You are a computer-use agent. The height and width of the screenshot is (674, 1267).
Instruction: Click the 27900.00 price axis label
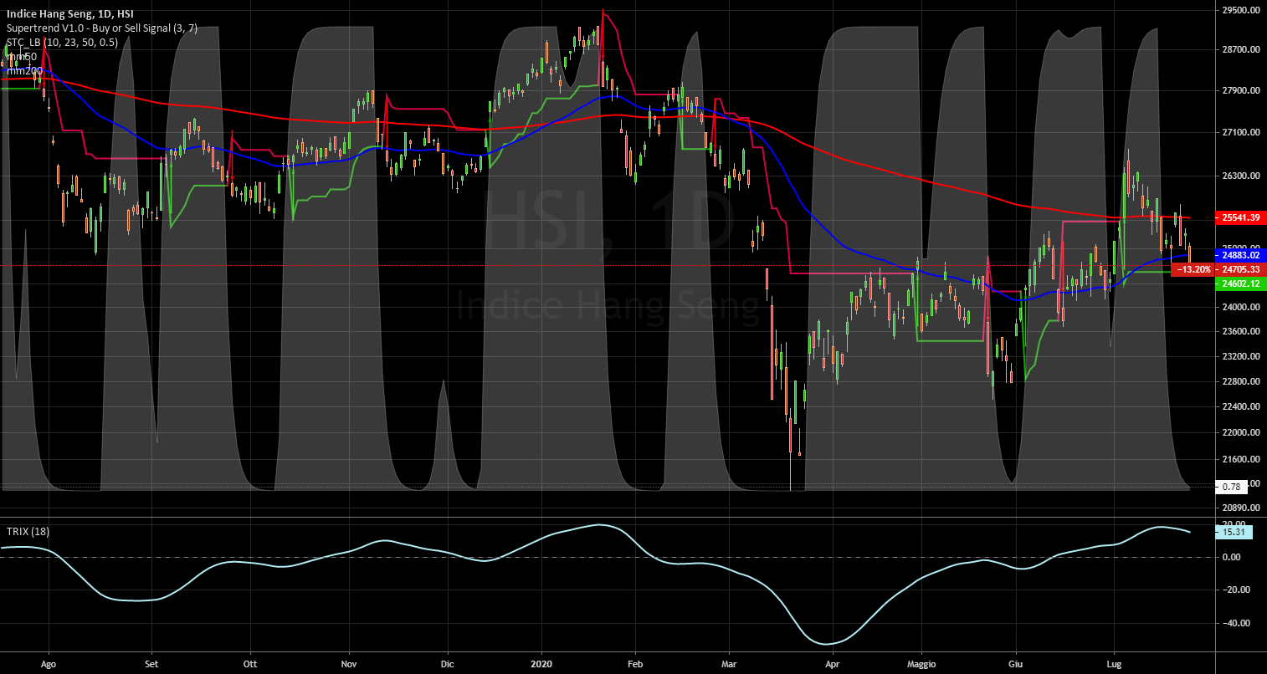pyautogui.click(x=1241, y=91)
